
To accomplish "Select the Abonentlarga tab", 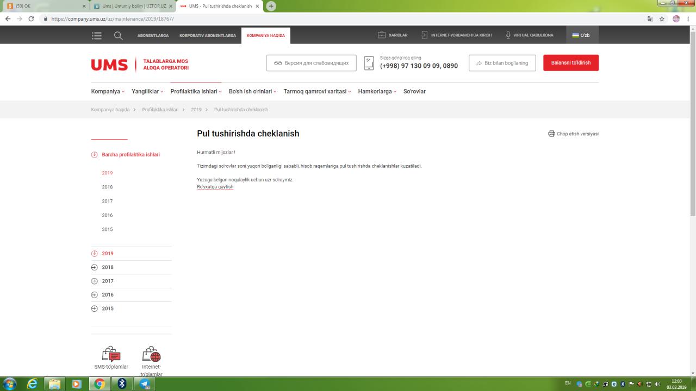I will click(153, 35).
